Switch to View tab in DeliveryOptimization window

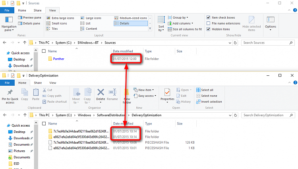pos(53,83)
